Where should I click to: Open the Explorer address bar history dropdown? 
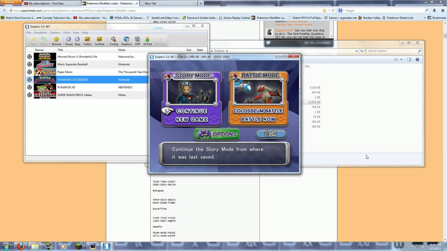click(357, 51)
